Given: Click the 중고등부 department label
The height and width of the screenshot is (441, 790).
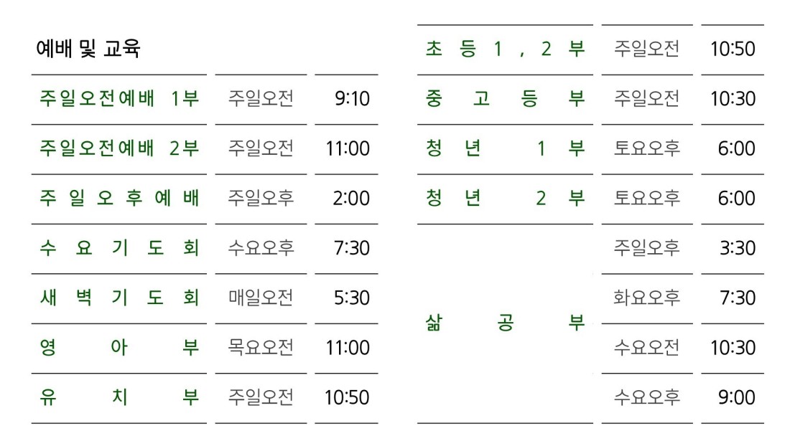Looking at the screenshot, I should click(506, 98).
